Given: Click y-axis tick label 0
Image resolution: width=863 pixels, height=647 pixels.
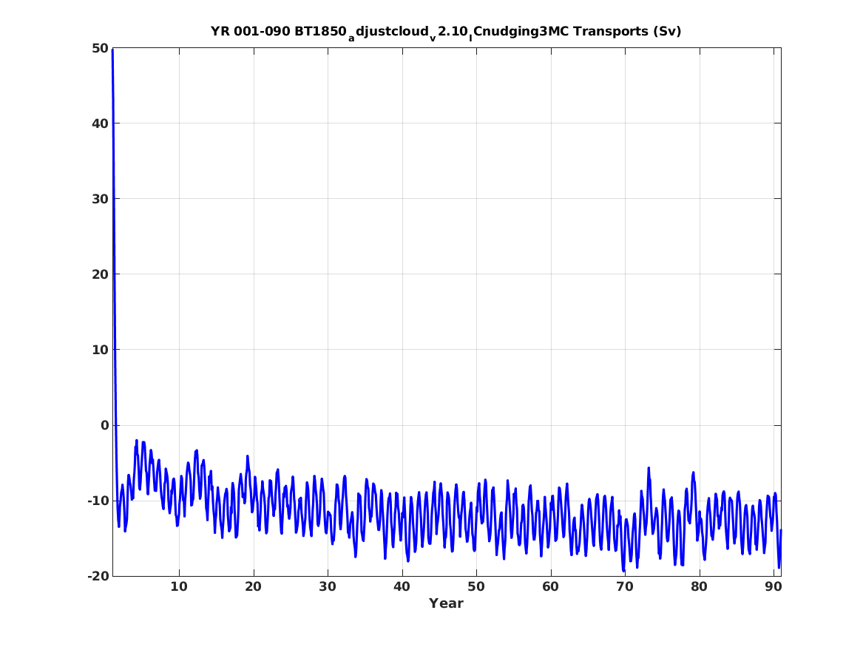Looking at the screenshot, I should pos(104,425).
